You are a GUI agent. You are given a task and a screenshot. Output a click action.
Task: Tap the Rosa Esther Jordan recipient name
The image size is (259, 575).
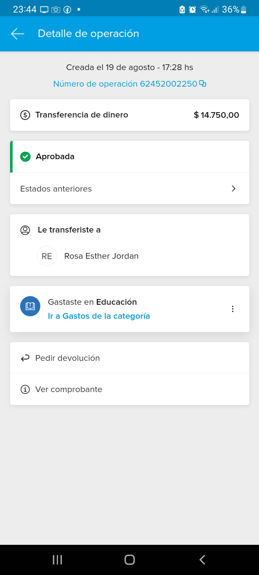coord(101,256)
